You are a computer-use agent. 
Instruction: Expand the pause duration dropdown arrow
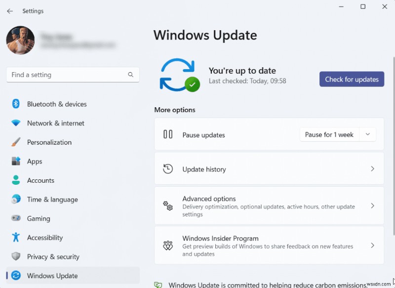(367, 134)
